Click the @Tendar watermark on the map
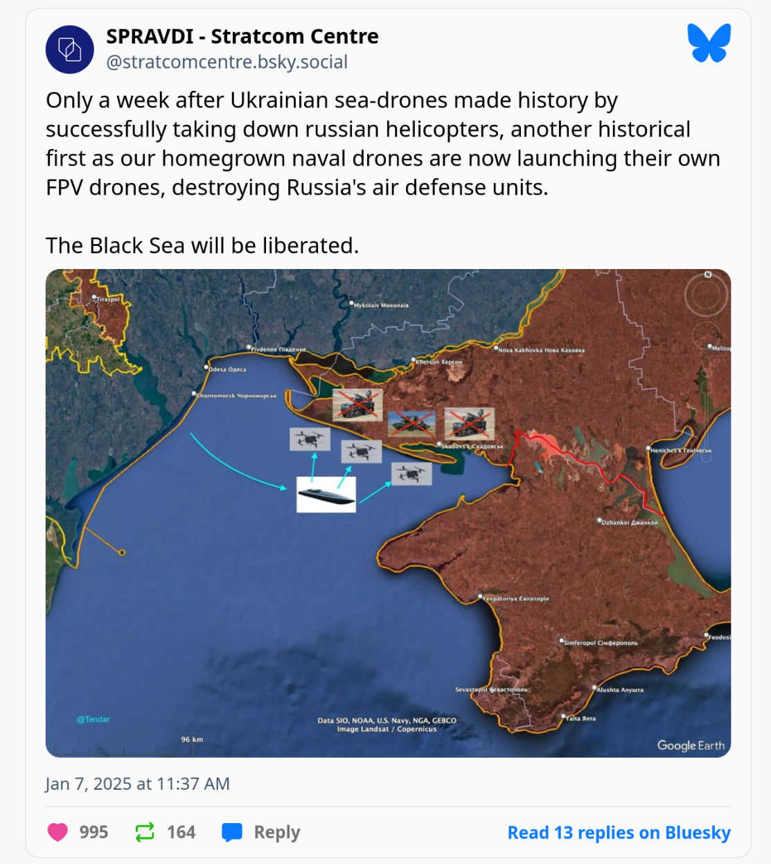This screenshot has width=771, height=864. [94, 719]
